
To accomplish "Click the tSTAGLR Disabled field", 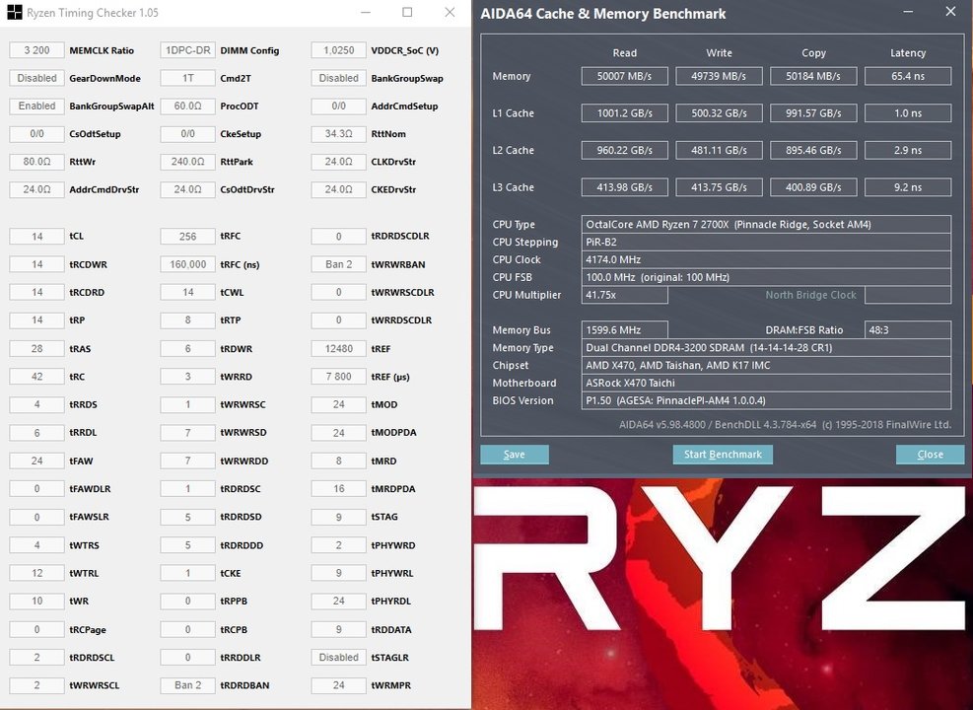I will pyautogui.click(x=338, y=658).
